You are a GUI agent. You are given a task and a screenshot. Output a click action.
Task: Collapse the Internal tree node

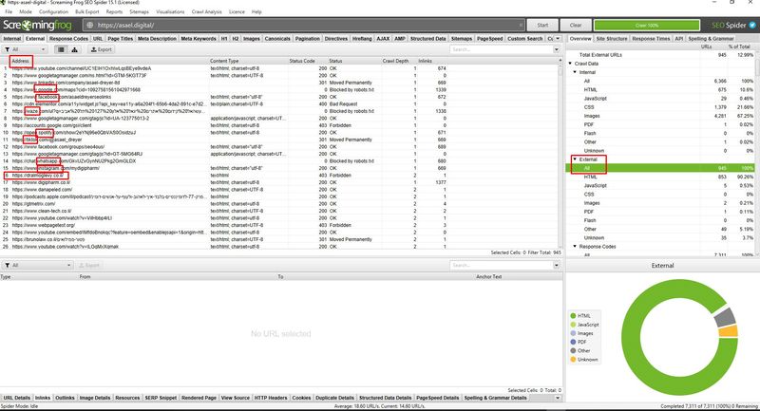575,72
